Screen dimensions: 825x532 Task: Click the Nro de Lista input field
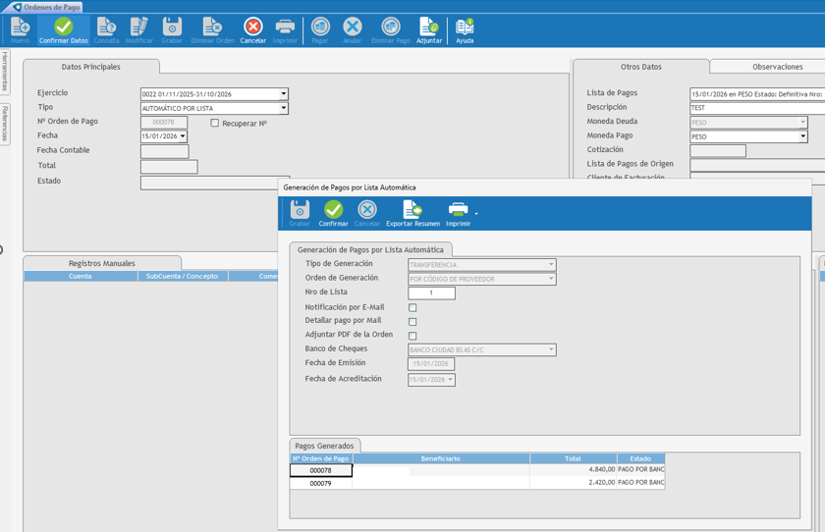[x=431, y=293]
